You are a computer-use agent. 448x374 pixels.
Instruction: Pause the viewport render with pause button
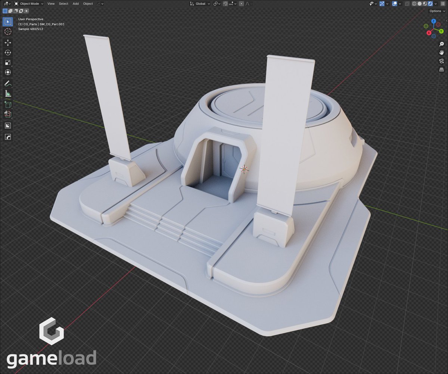tap(442, 3)
